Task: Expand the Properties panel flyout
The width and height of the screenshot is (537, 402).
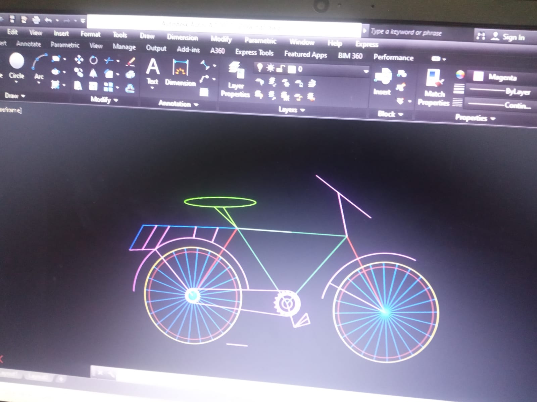Action: 475,118
